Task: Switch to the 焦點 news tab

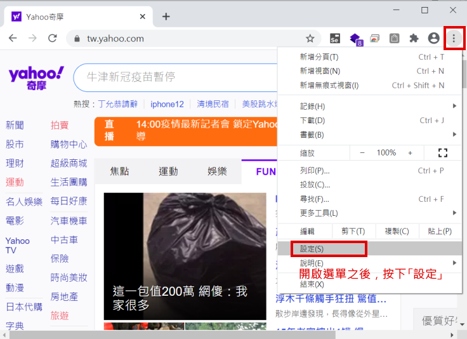Action: (x=119, y=171)
